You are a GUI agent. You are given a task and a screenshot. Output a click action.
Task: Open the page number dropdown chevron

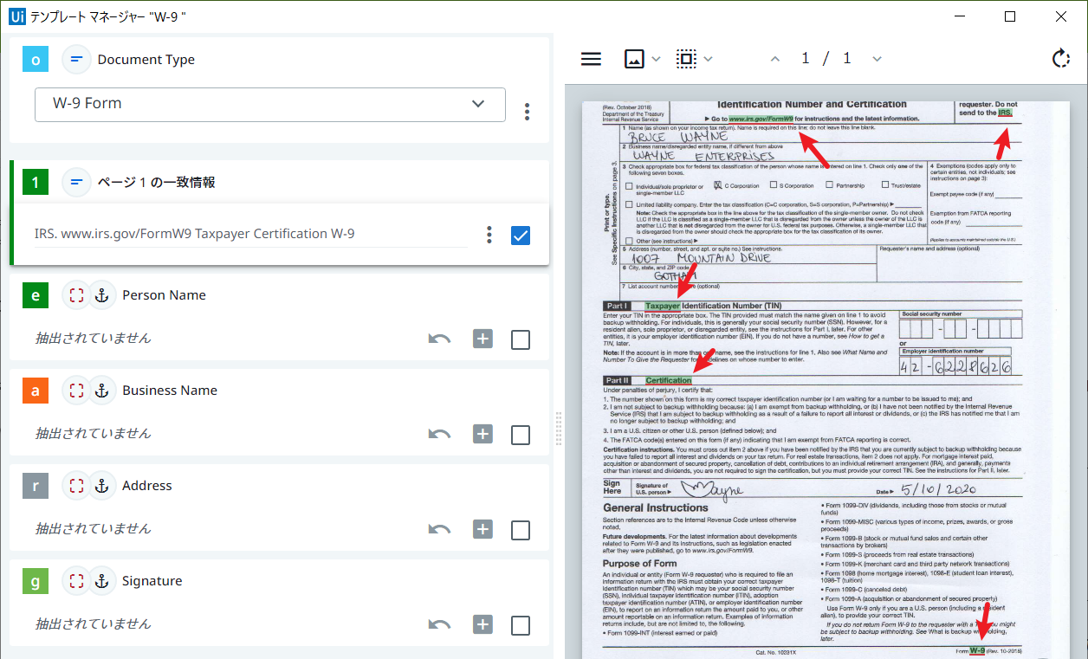coord(877,58)
